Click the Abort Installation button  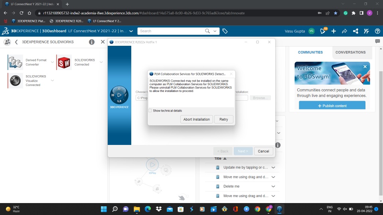tap(196, 119)
